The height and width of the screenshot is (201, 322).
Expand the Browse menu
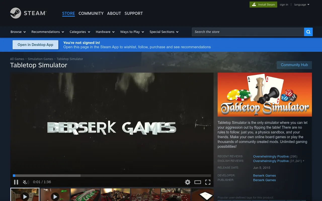(18, 32)
